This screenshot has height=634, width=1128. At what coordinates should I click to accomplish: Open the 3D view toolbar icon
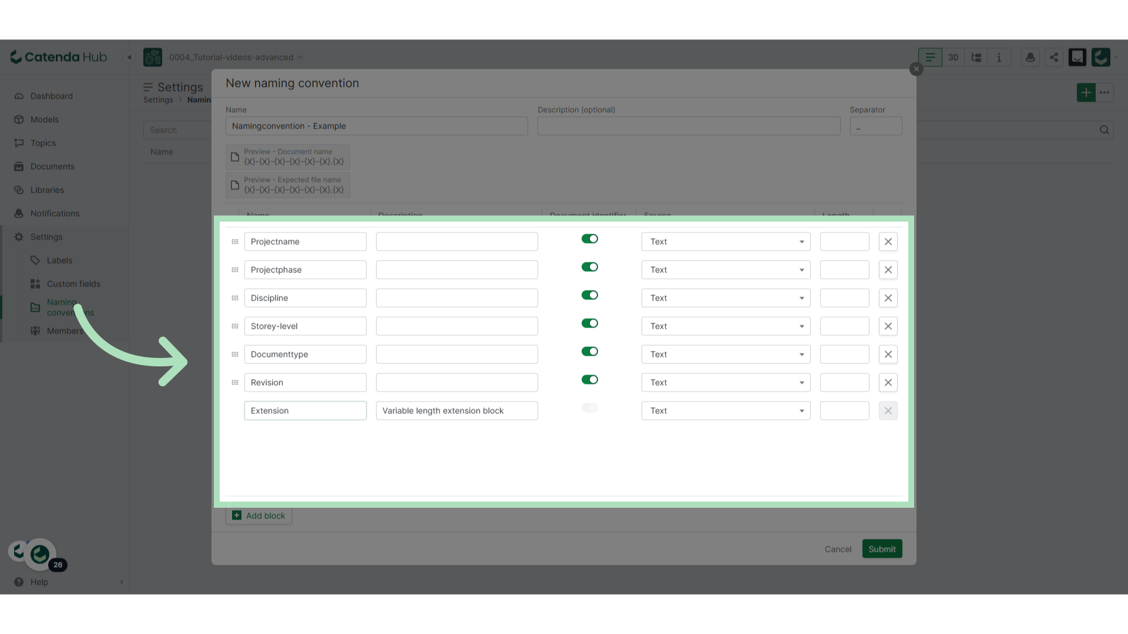pyautogui.click(x=953, y=57)
